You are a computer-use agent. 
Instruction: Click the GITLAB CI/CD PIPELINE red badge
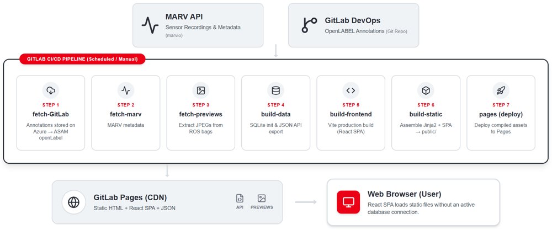click(82, 59)
